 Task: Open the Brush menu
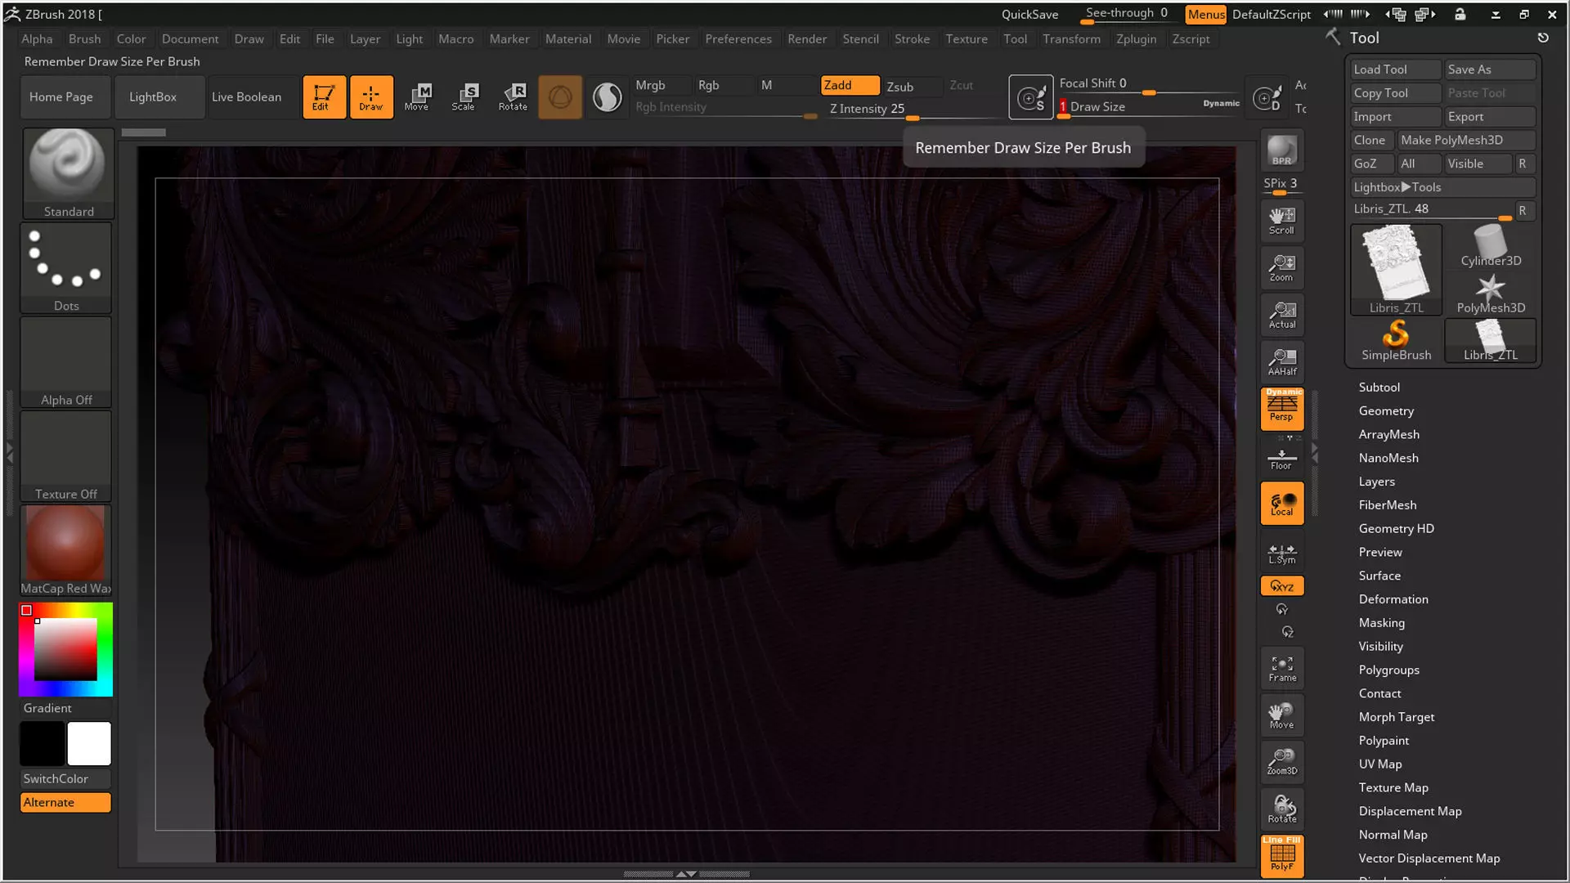(x=84, y=38)
